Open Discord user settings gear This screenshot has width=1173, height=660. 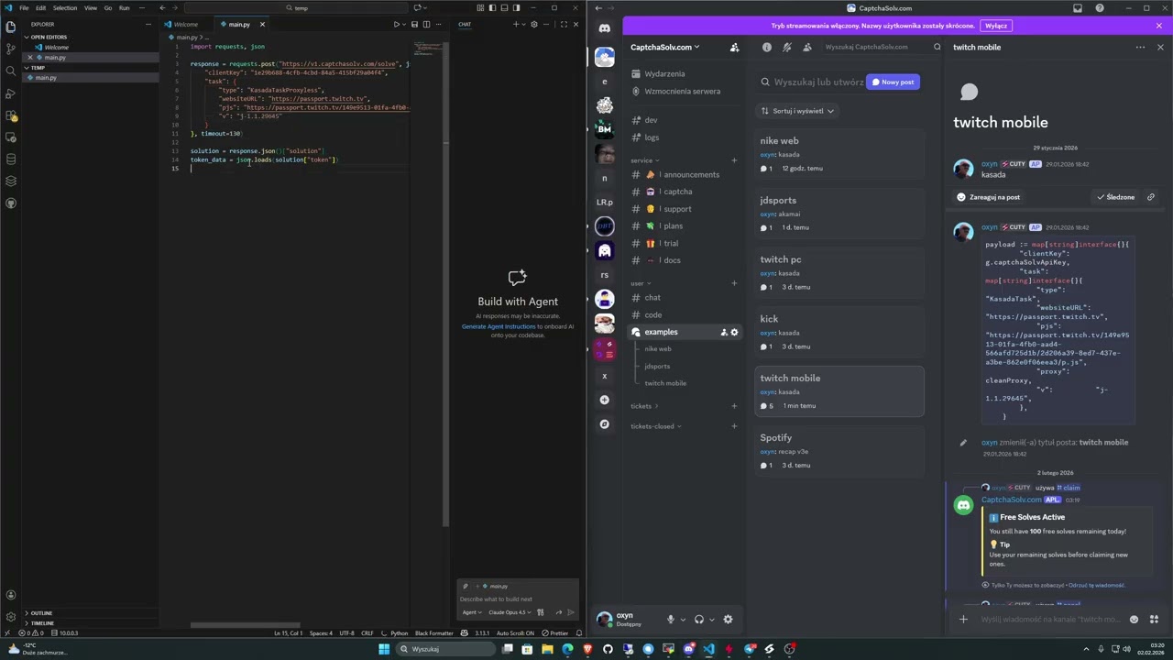pos(728,619)
